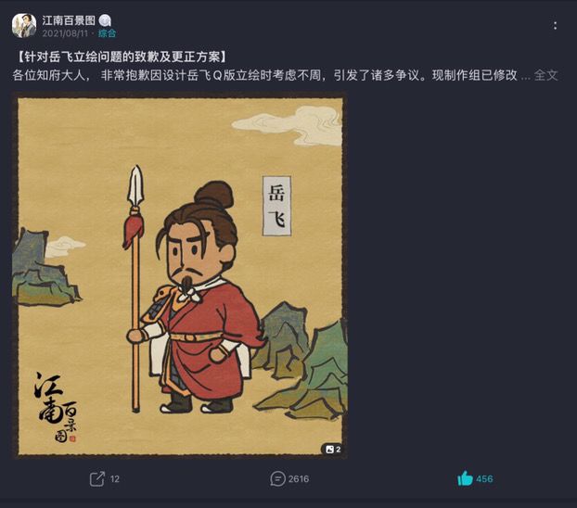Click the 岳飞 name label in illustration
577x508 pixels.
pos(276,206)
